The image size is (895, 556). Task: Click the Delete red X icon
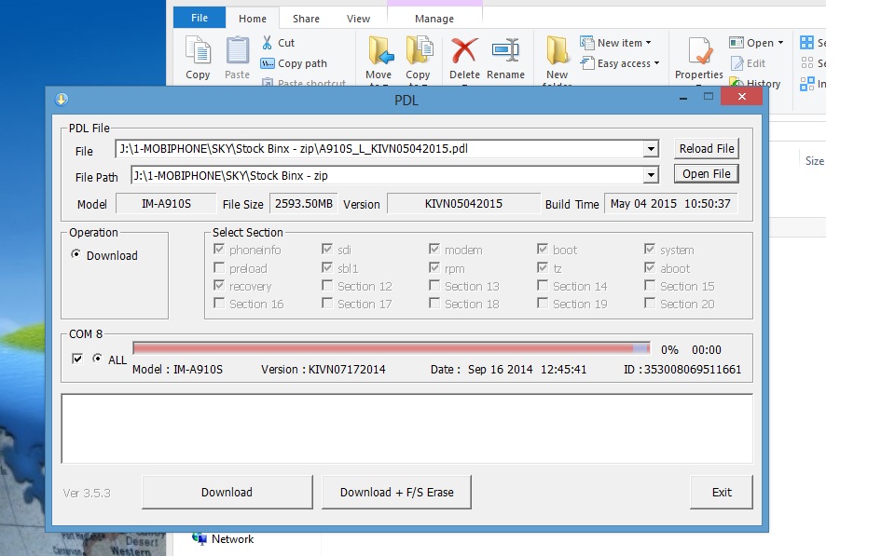464,51
